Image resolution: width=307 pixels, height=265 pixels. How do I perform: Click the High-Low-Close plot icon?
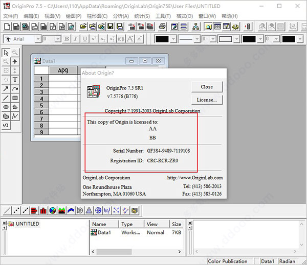[x=107, y=210]
